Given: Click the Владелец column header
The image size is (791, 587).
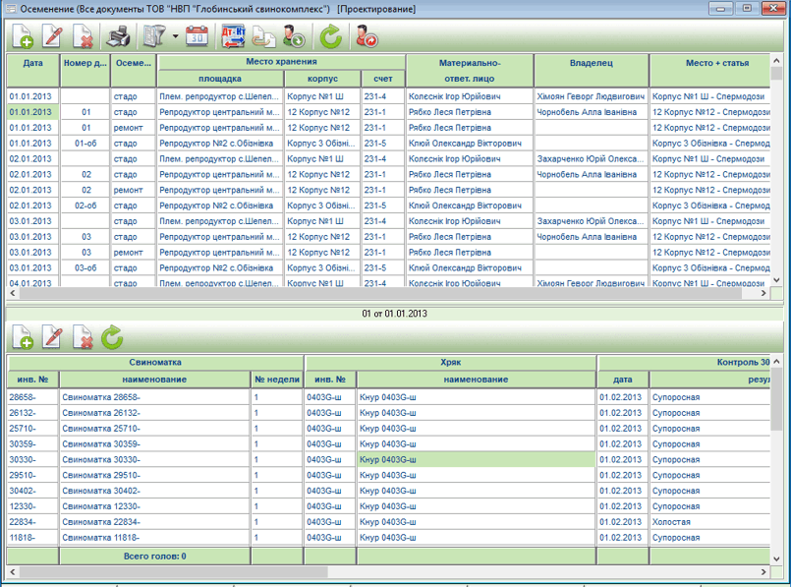Looking at the screenshot, I should 591,63.
